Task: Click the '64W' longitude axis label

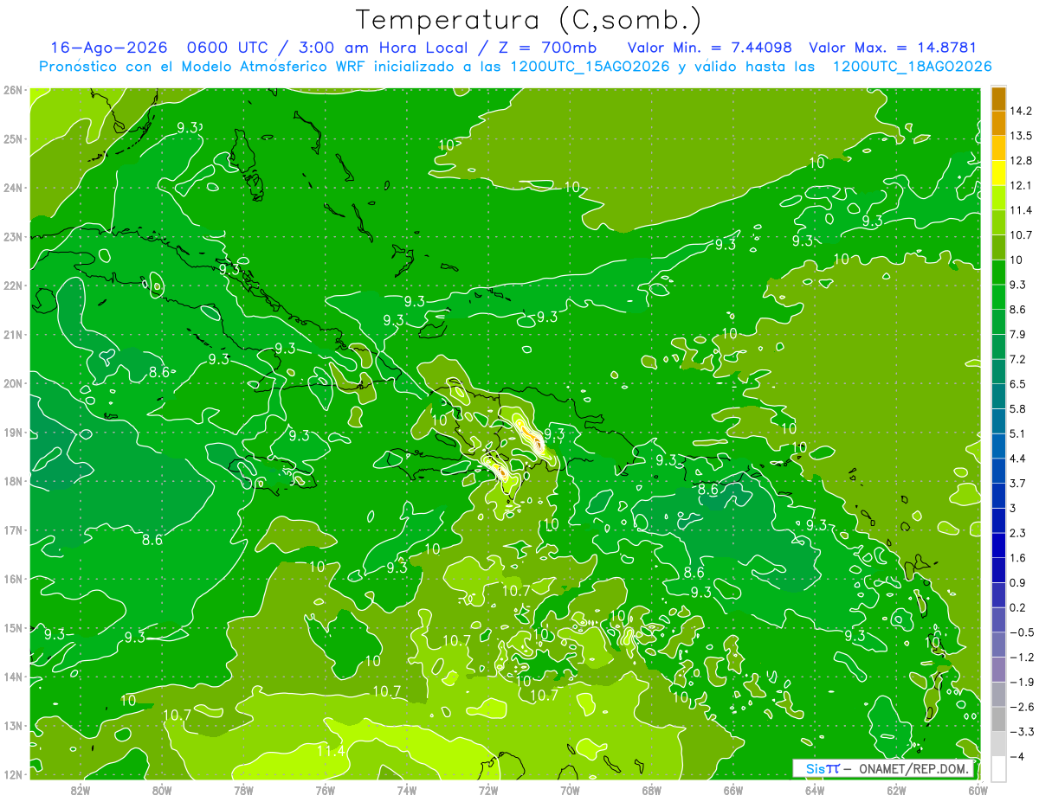Action: pos(815,789)
